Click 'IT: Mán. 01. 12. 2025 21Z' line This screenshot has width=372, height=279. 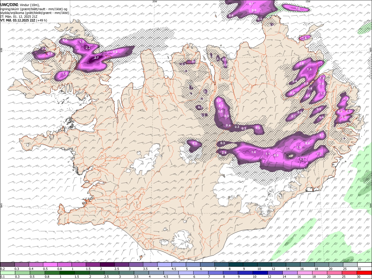[x=19, y=17]
